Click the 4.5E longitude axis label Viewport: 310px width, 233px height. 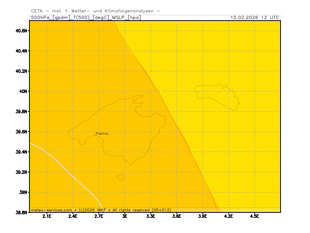click(x=254, y=216)
